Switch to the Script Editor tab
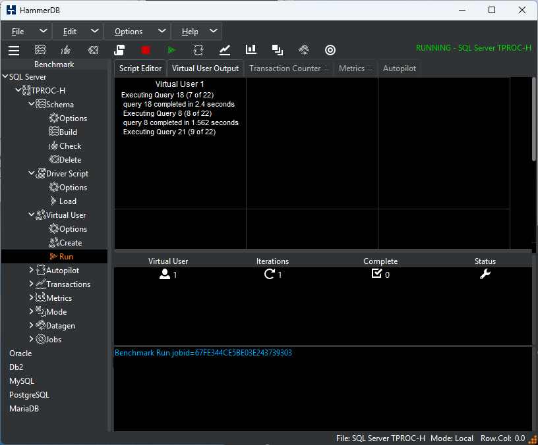This screenshot has height=445, width=538. pyautogui.click(x=140, y=68)
